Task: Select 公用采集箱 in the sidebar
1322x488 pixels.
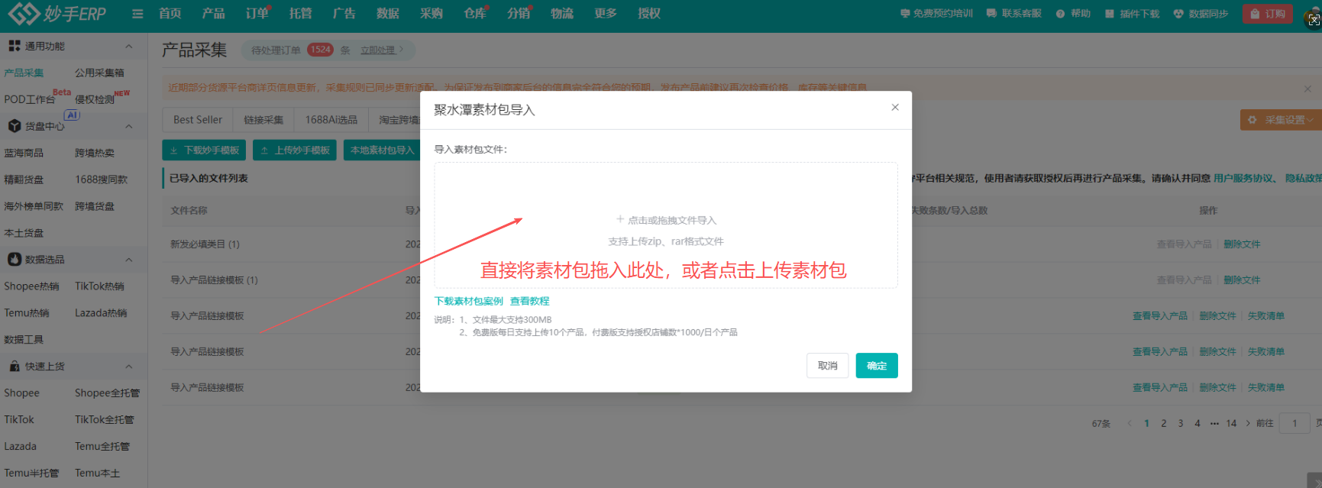Action: coord(99,73)
